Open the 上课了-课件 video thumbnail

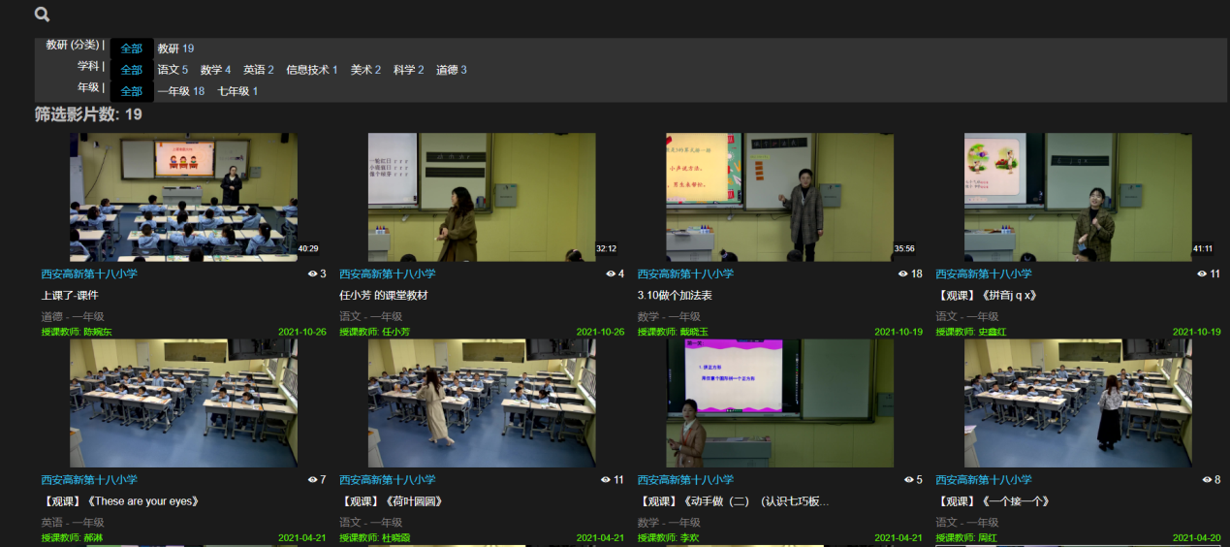point(183,197)
